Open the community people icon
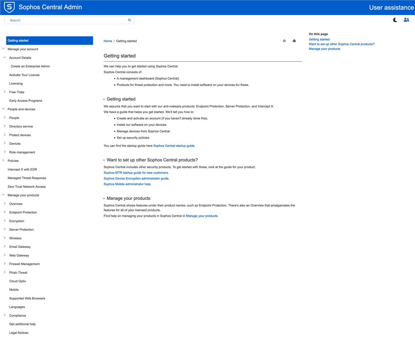This screenshot has height=350, width=415. coord(406,20)
